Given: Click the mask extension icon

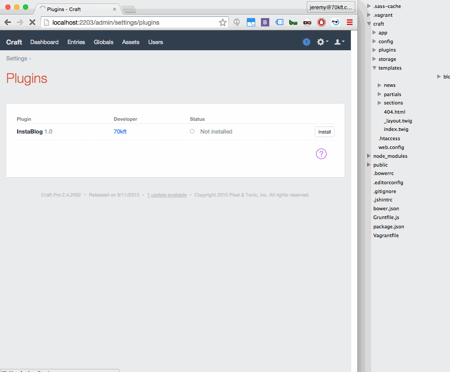Looking at the screenshot, I should click(307, 22).
